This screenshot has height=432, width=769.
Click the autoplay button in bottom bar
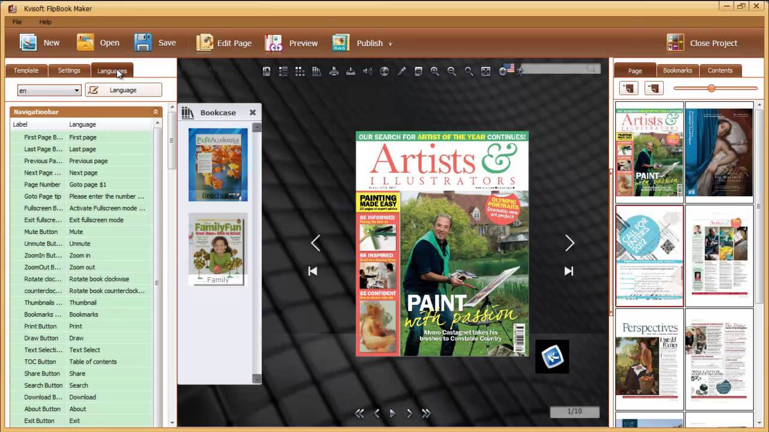(392, 413)
